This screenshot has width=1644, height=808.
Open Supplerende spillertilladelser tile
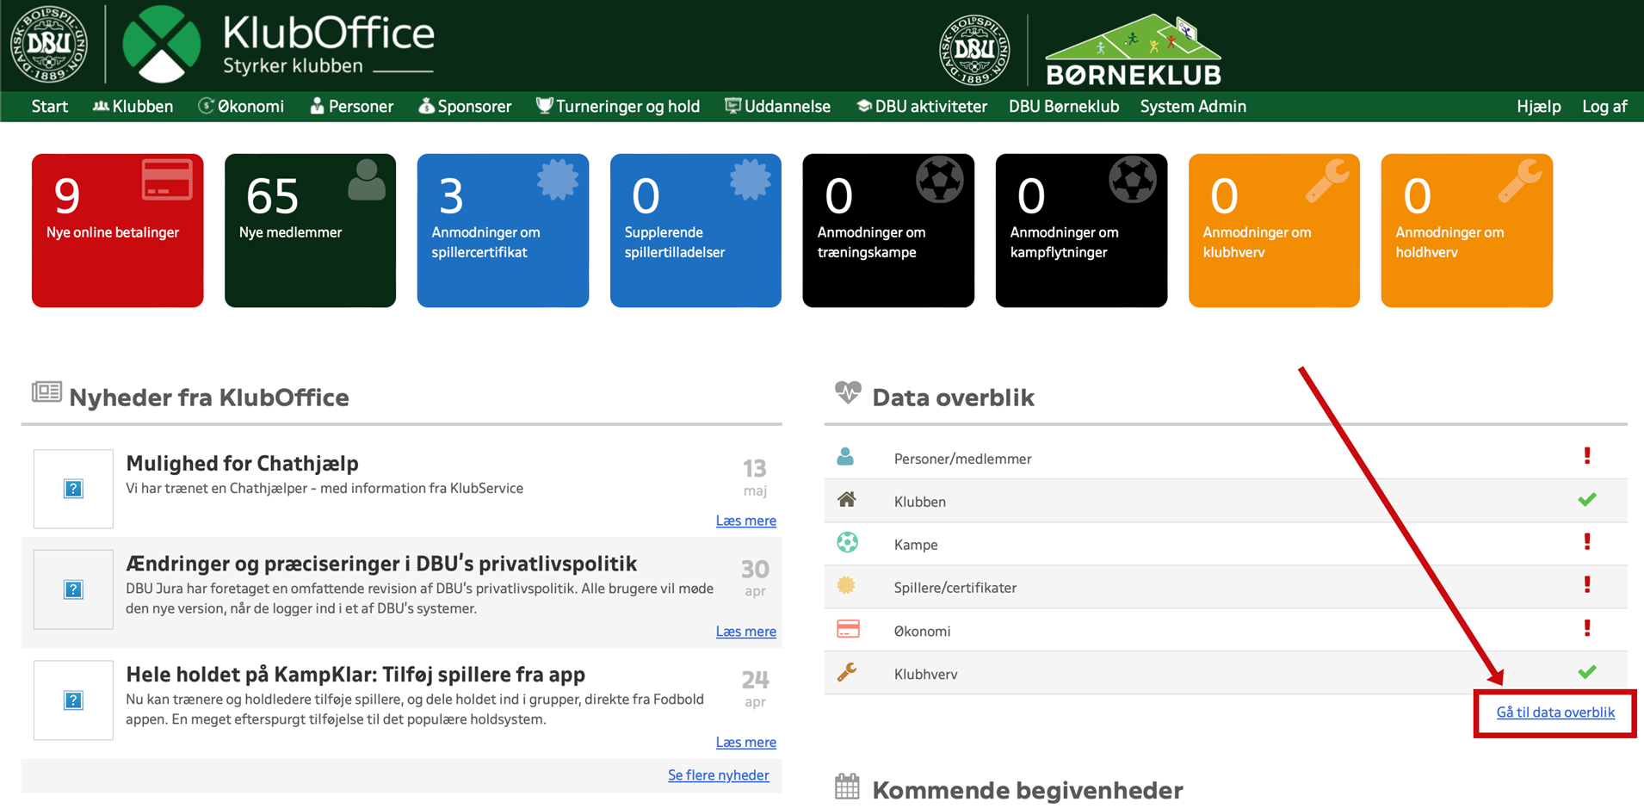pyautogui.click(x=695, y=231)
